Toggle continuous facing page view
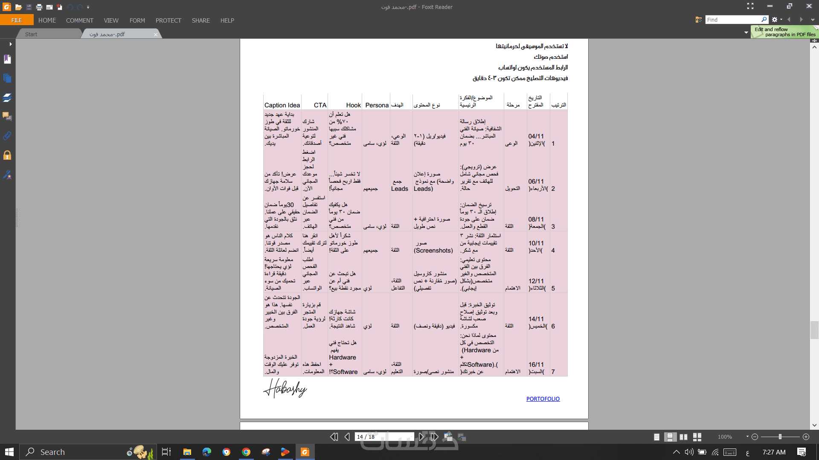The height and width of the screenshot is (460, 819). pos(697,437)
